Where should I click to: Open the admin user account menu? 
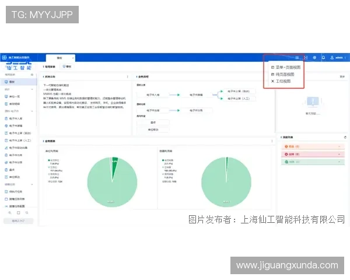coord(337,58)
